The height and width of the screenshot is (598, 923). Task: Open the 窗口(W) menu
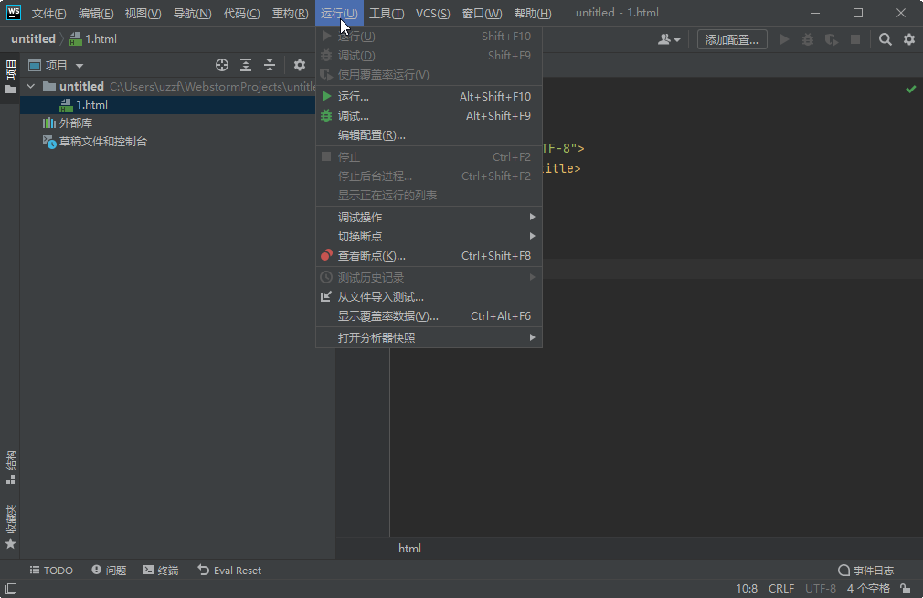[x=483, y=13]
